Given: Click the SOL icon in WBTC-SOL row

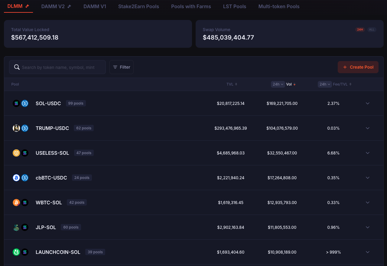Looking at the screenshot, I should click(25, 203).
